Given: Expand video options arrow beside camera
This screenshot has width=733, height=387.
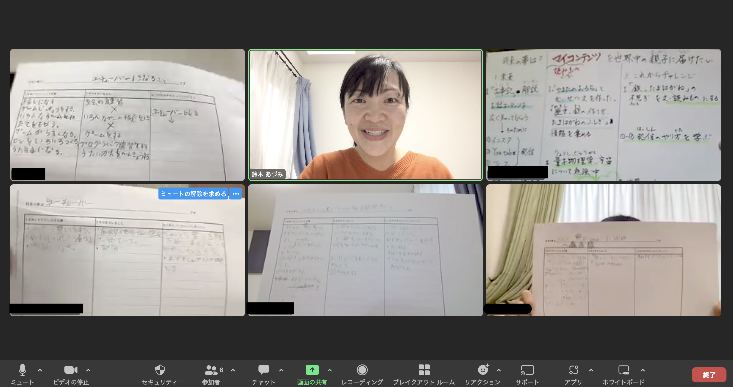Looking at the screenshot, I should pyautogui.click(x=88, y=370).
